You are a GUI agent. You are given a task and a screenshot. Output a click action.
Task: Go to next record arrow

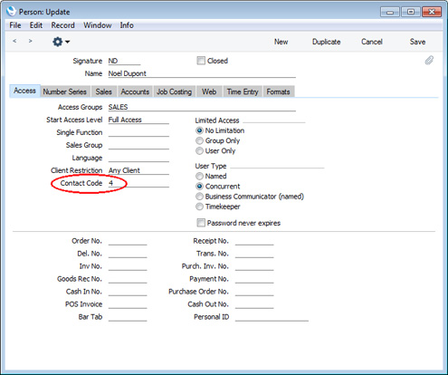(x=30, y=41)
